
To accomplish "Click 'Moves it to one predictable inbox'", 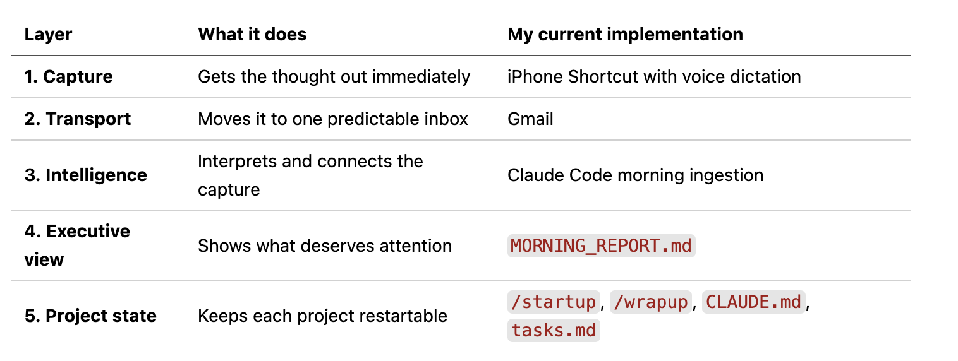I will coord(333,119).
